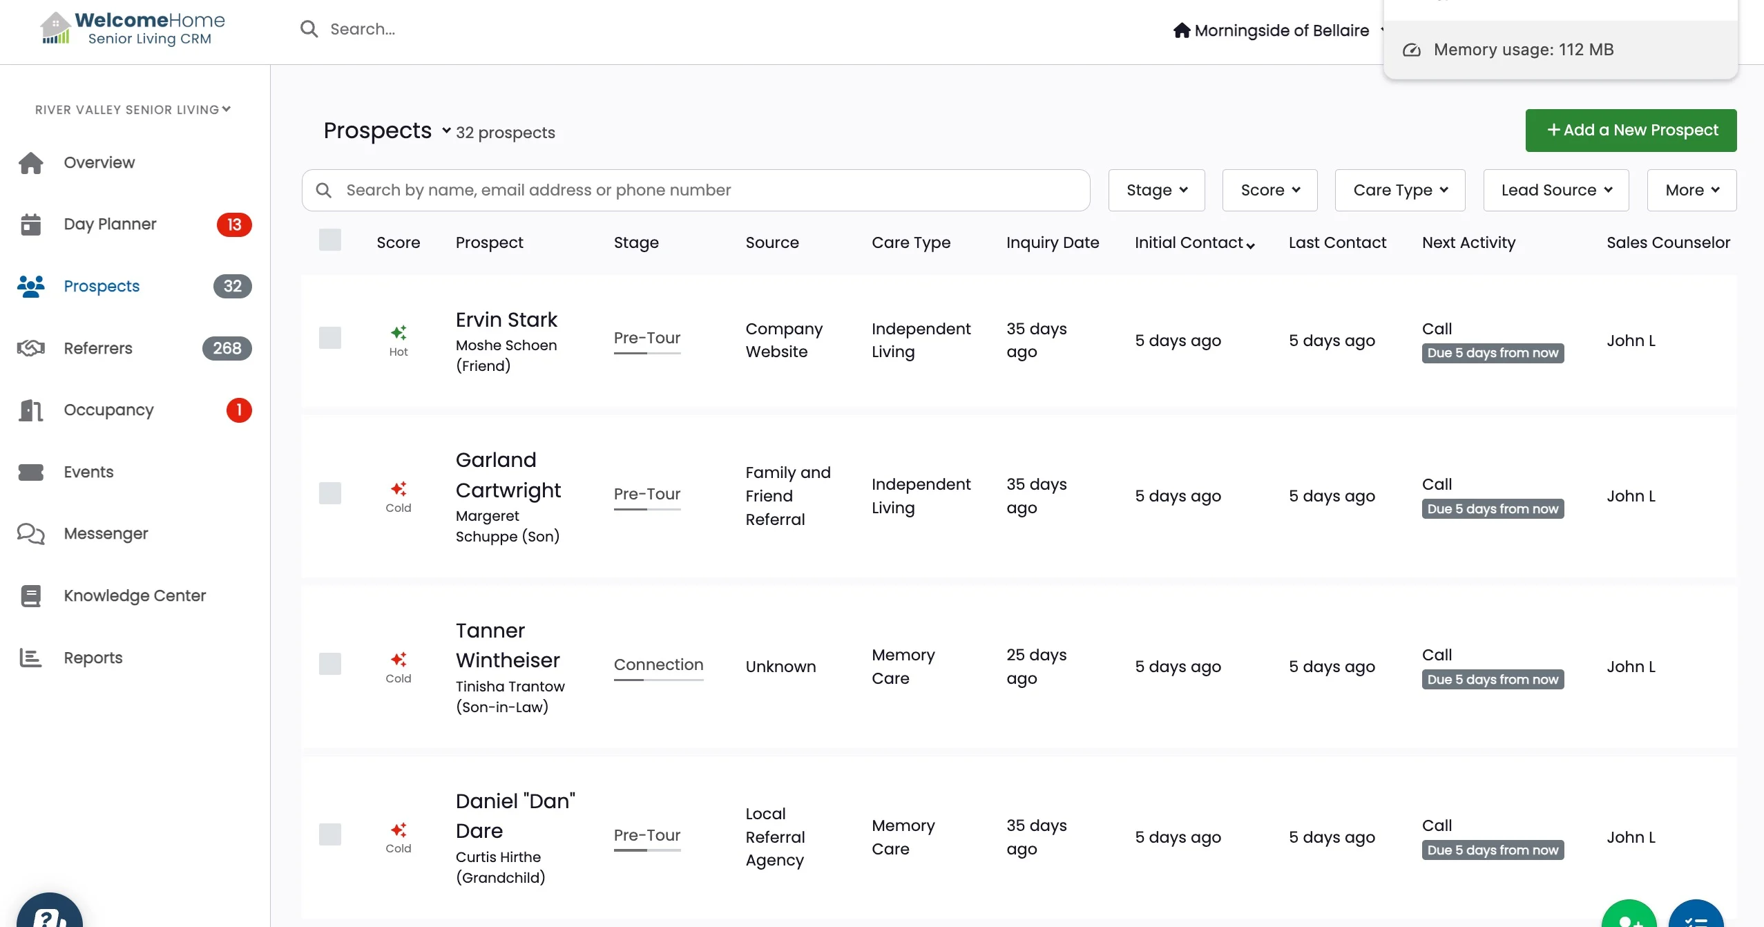Click the Occupancy building icon
Image resolution: width=1764 pixels, height=927 pixels.
[30, 410]
